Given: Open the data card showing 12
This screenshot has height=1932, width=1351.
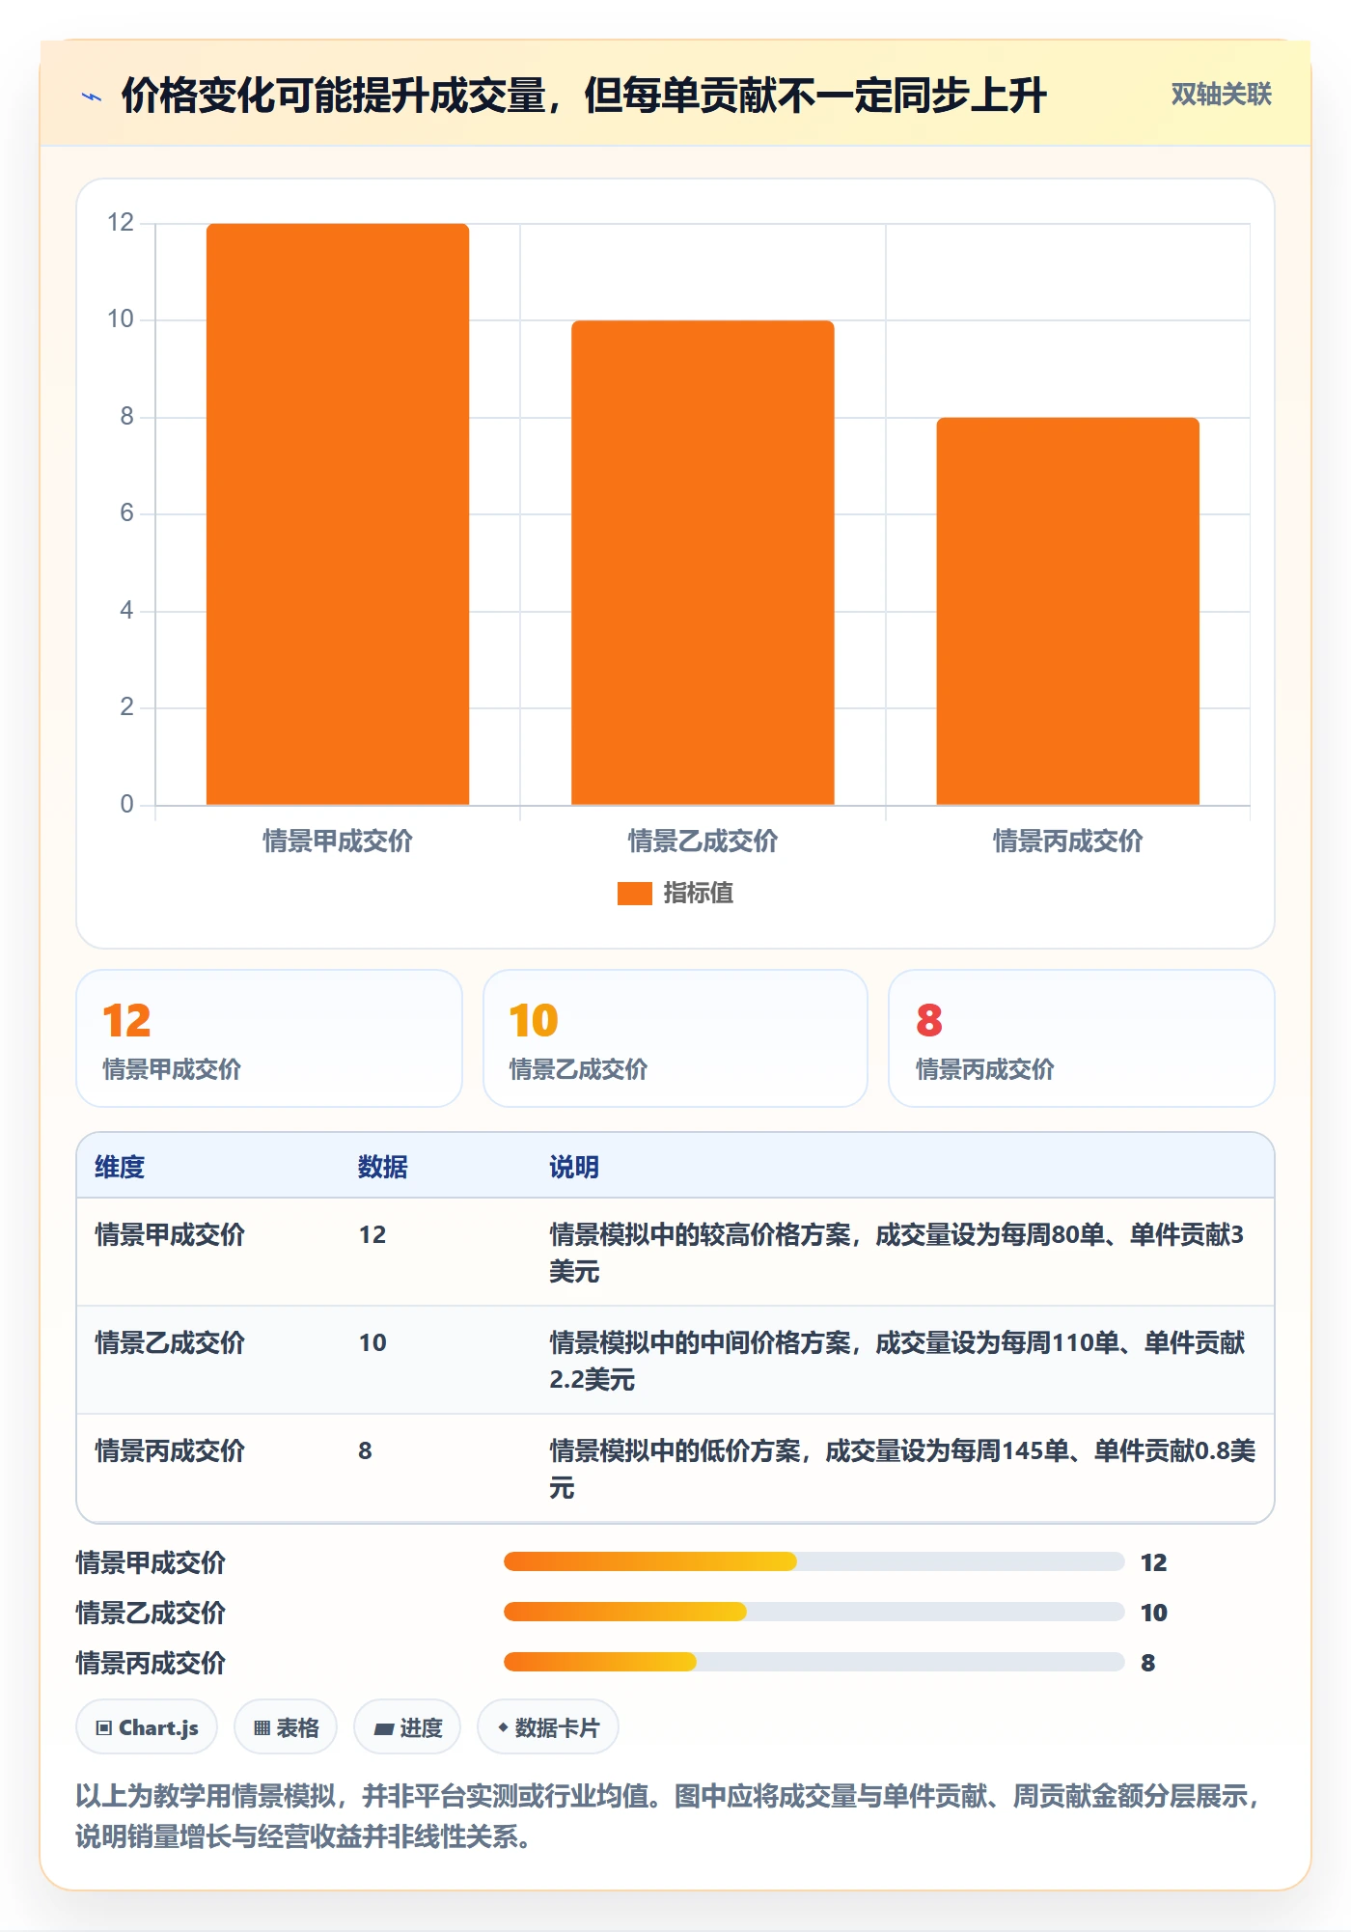Looking at the screenshot, I should tap(269, 1038).
